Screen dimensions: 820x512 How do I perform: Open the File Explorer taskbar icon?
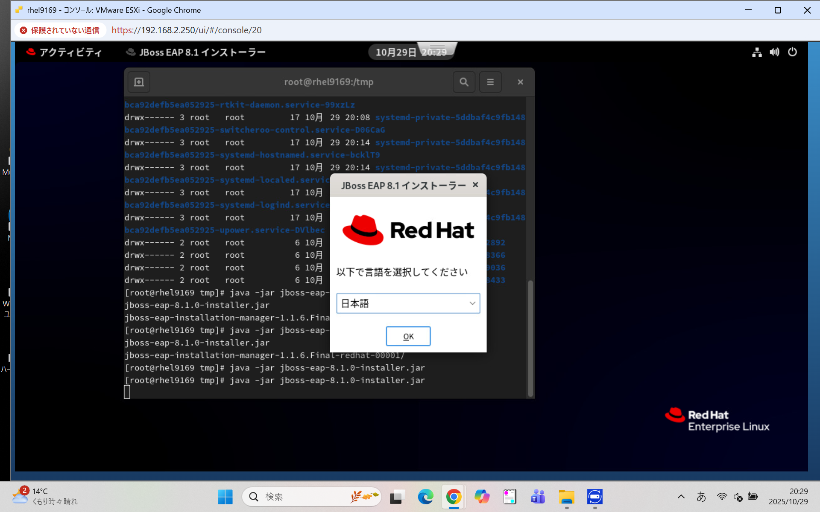tap(566, 497)
